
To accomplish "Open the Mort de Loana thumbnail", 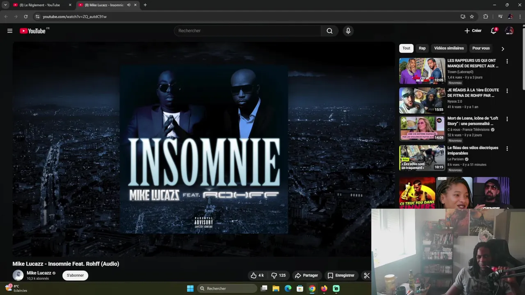I will (x=422, y=129).
